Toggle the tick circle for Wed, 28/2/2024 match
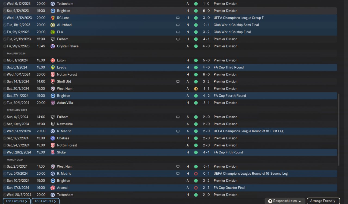The width and height of the screenshot is (348, 204). [4, 152]
